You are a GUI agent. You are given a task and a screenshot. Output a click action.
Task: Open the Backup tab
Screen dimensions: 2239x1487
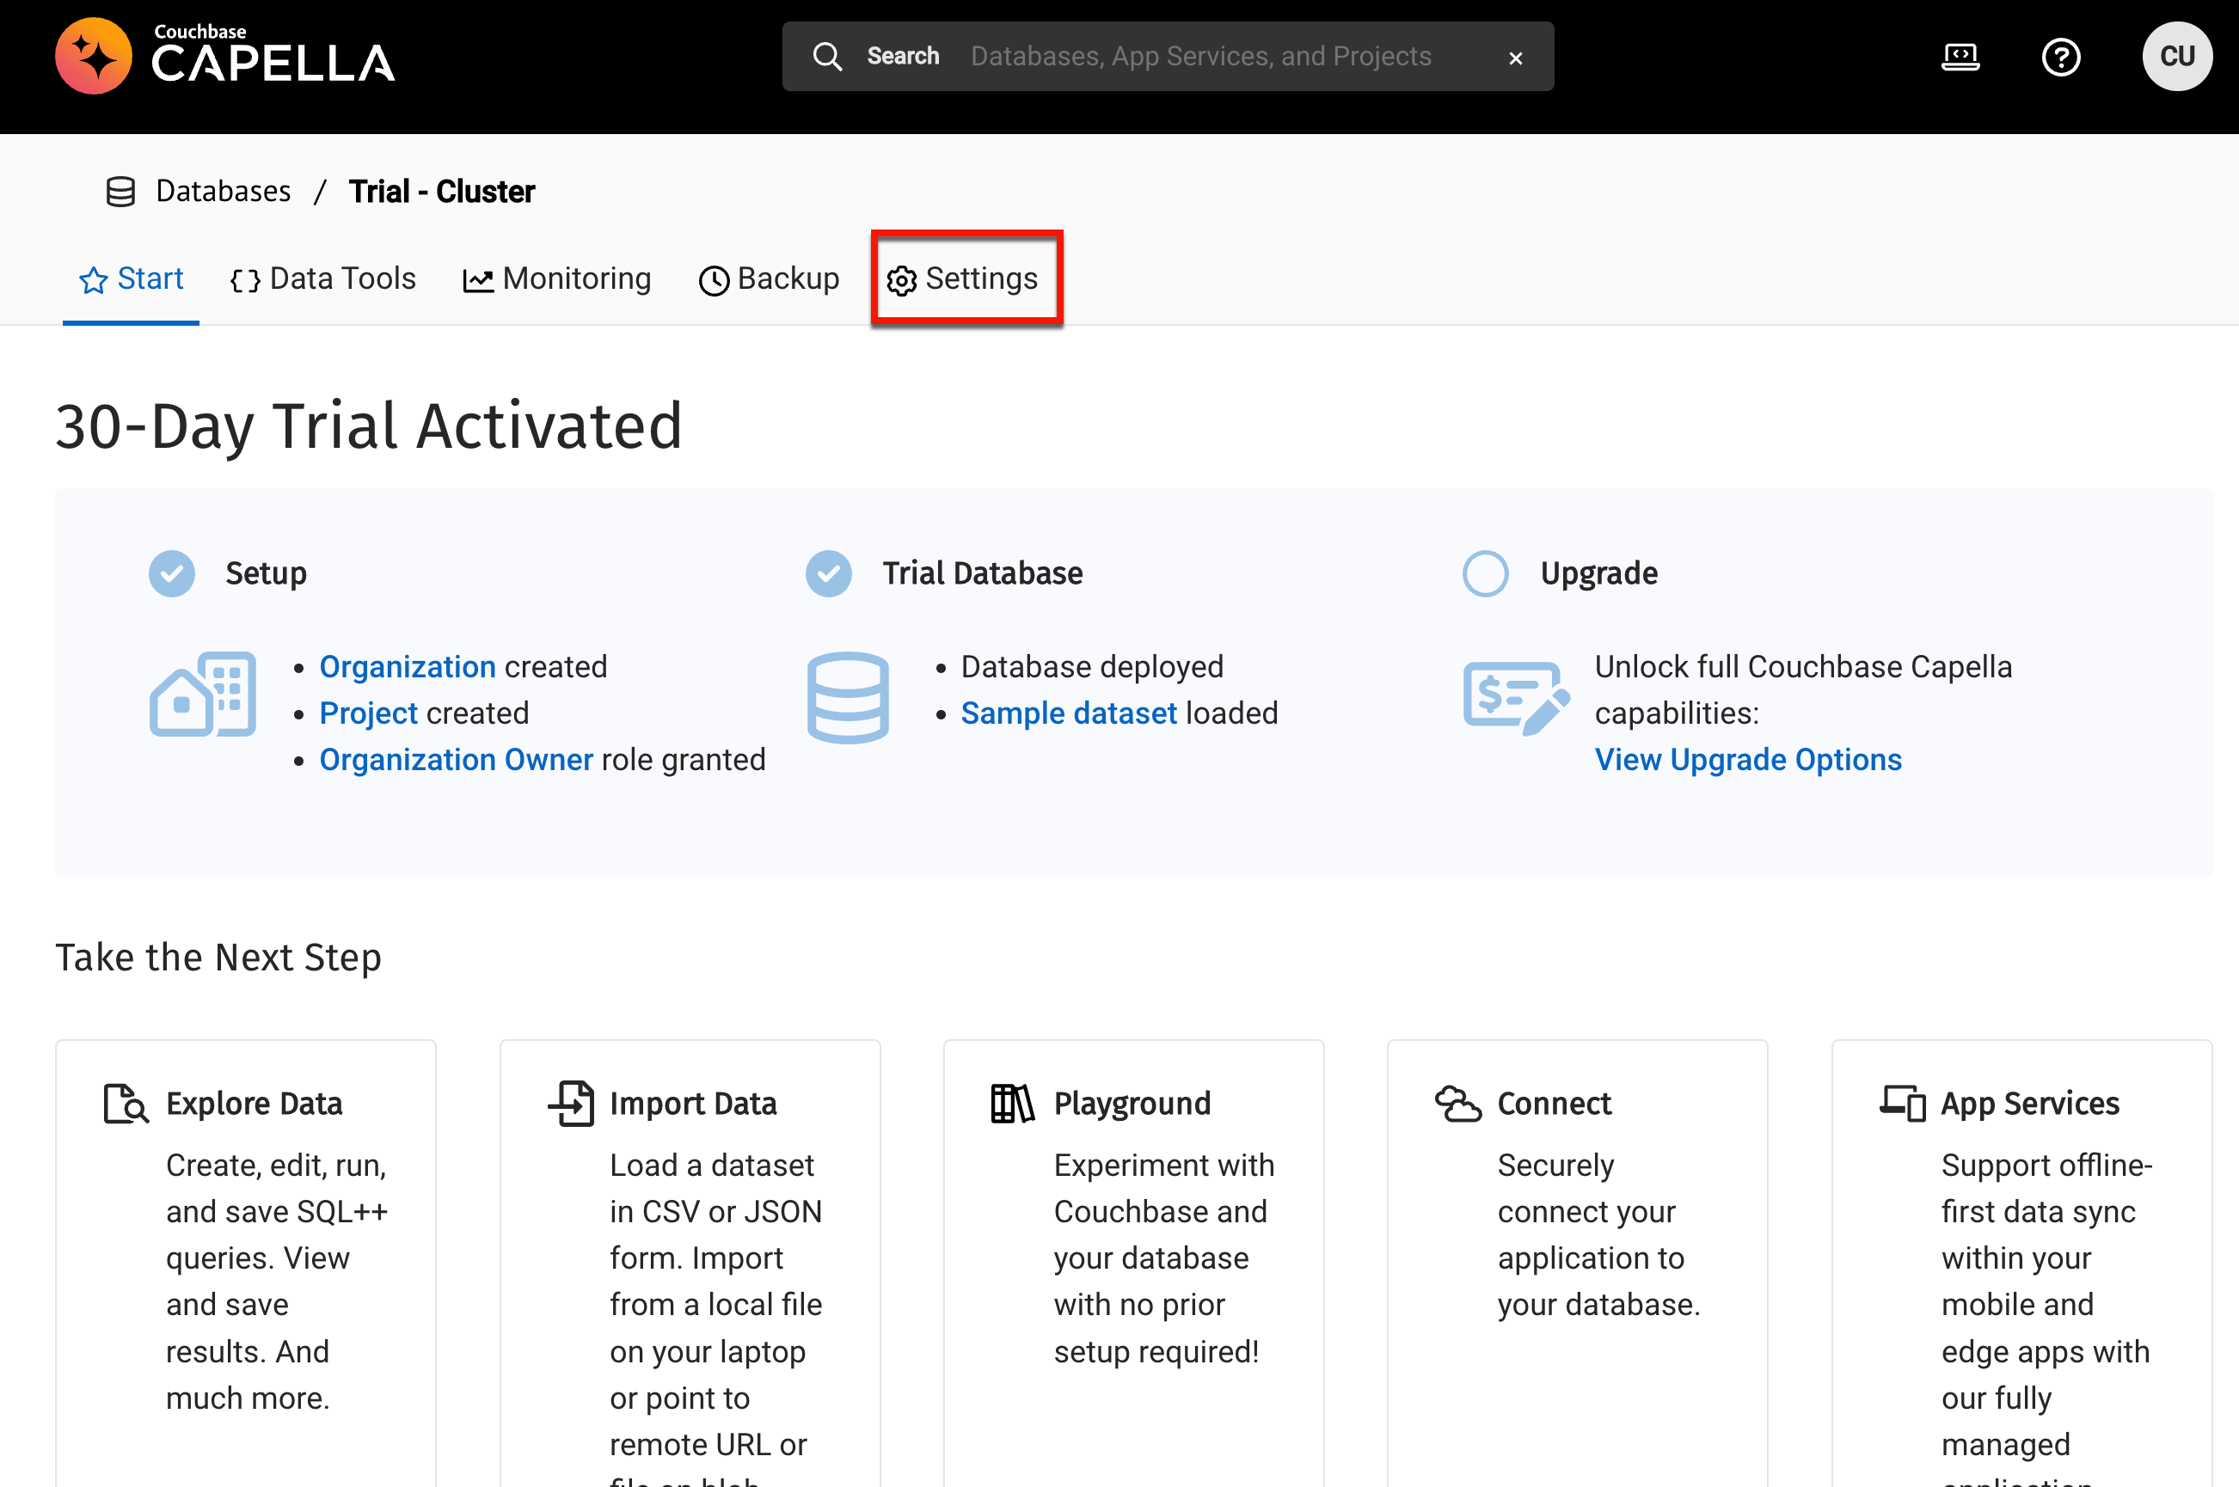pyautogui.click(x=770, y=278)
